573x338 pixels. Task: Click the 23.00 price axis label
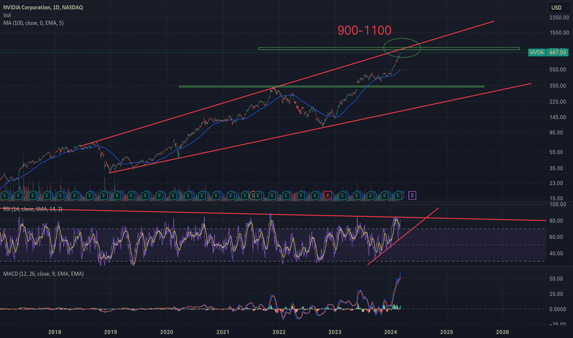(556, 183)
